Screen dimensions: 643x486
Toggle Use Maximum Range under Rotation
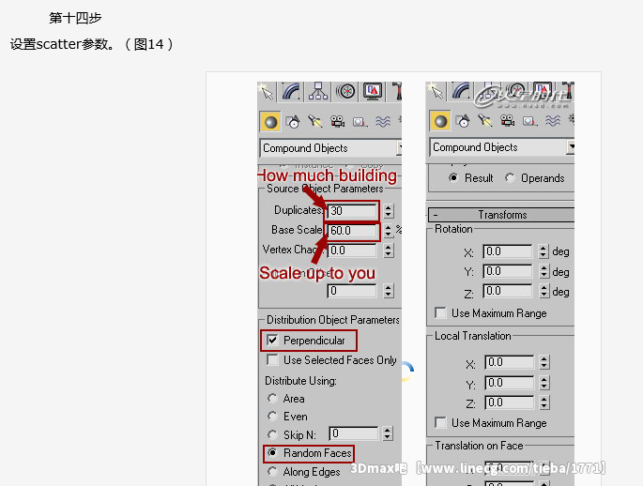click(x=441, y=313)
